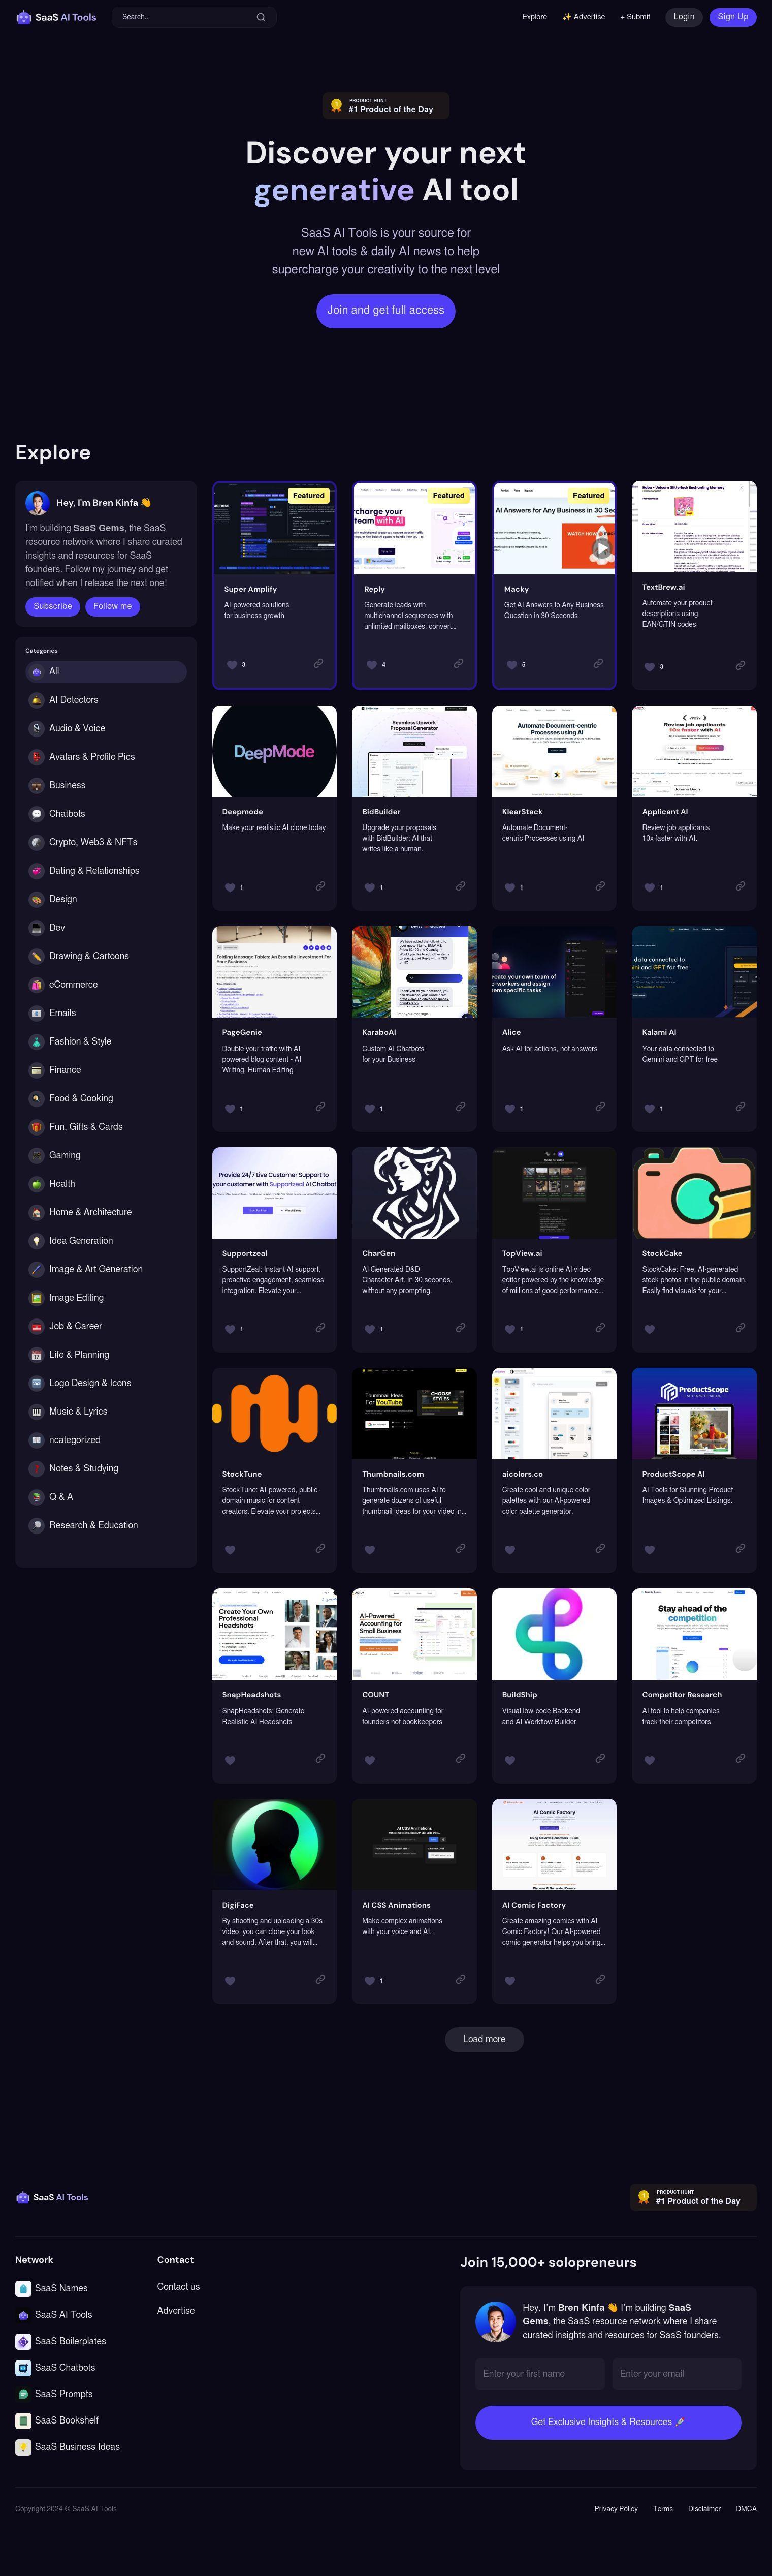Screen dimensions: 772x2576
Task: Click the BuildShip logo thumbnail
Action: (554, 1634)
